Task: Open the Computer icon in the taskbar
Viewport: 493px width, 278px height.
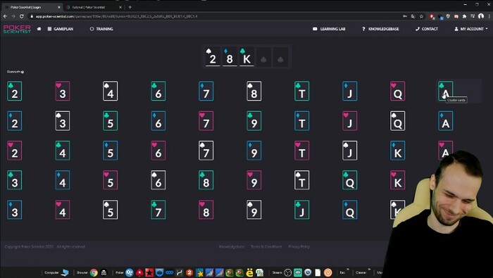Action: point(65,272)
